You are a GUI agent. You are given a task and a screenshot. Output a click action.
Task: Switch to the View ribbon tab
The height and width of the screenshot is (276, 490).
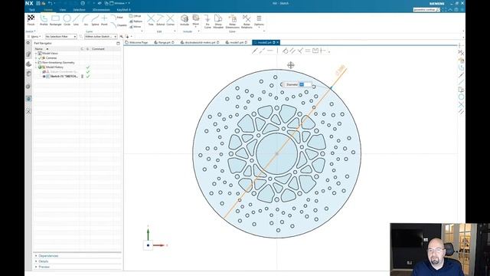pyautogui.click(x=63, y=10)
